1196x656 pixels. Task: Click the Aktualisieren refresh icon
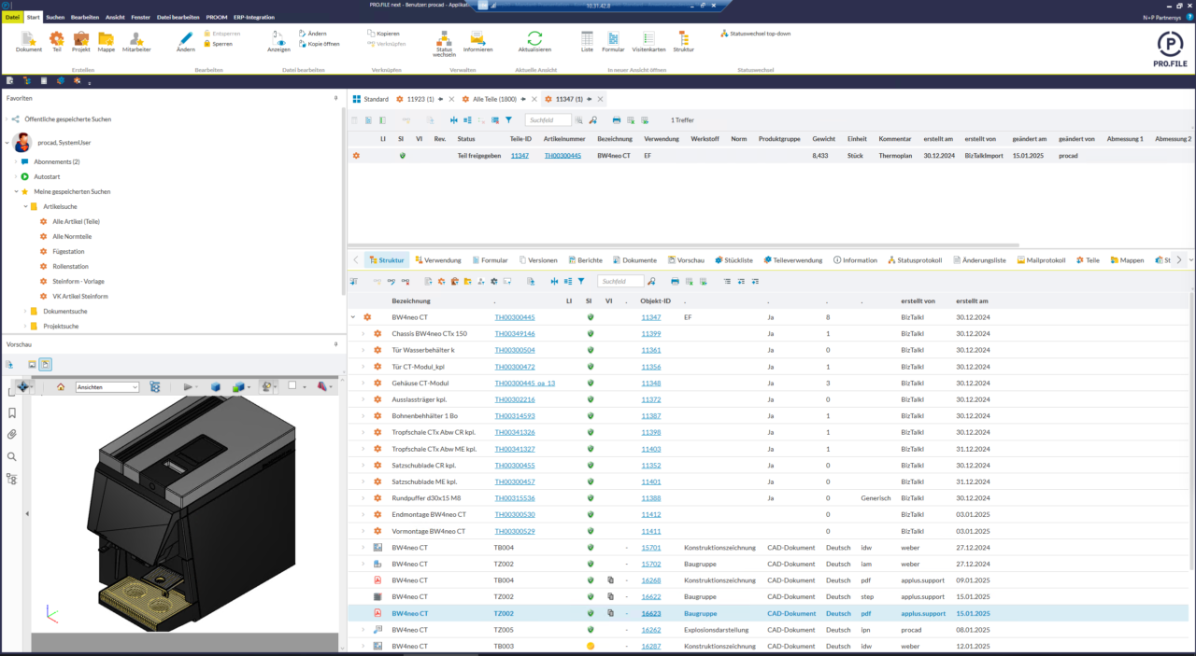coord(534,38)
